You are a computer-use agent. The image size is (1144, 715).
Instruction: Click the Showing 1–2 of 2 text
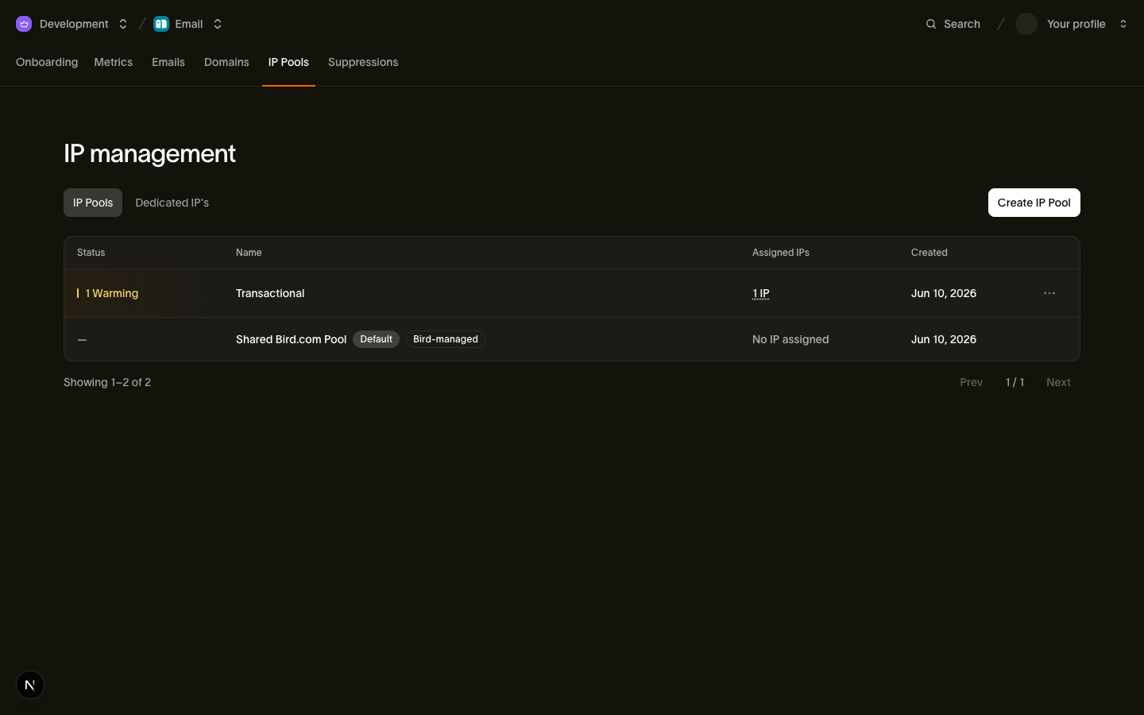click(x=107, y=382)
